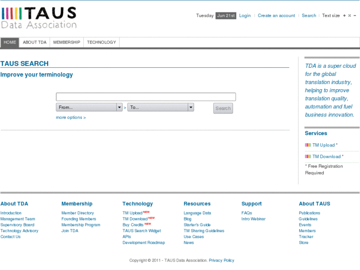This screenshot has width=360, height=270.
Task: Reset text size with the x icon
Action: coord(350,16)
